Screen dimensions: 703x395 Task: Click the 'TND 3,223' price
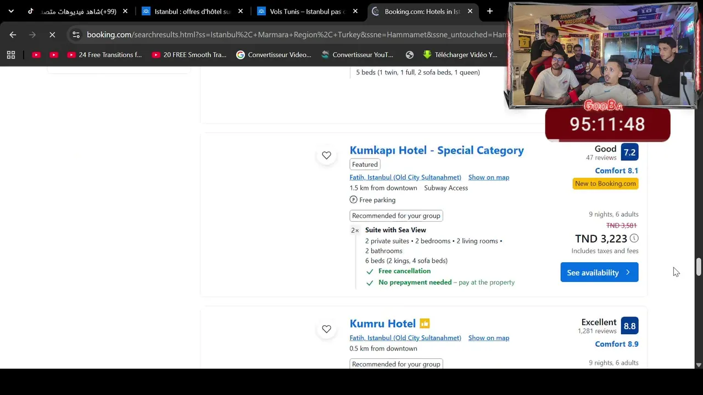pyautogui.click(x=601, y=239)
